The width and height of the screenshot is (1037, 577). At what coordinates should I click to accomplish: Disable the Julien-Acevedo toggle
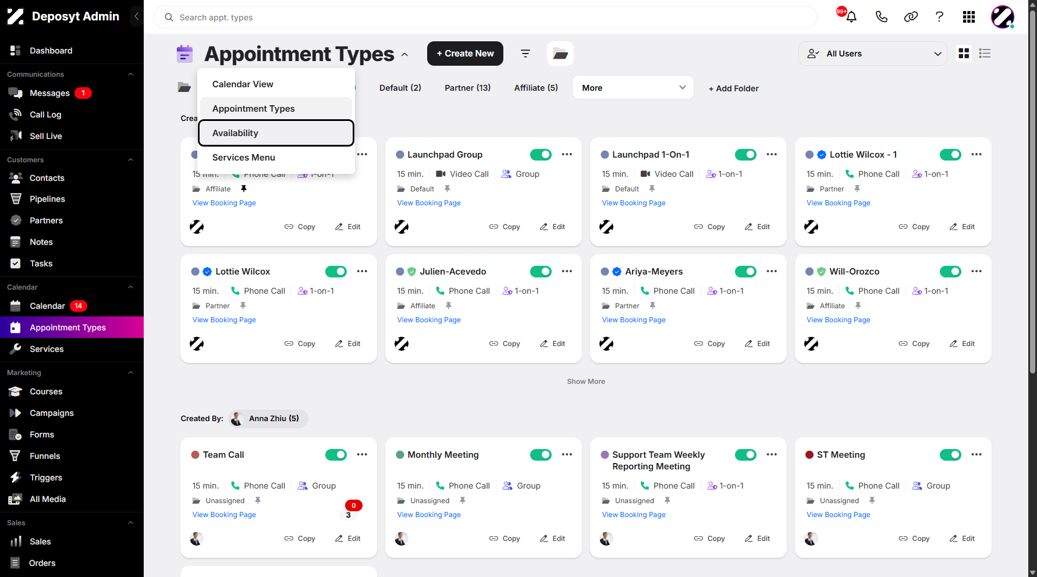pos(541,272)
